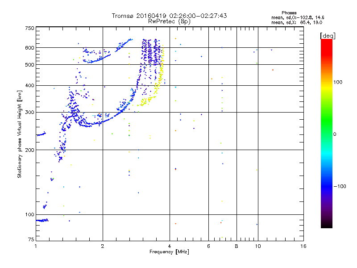
Task: Click the 'mean, sd,O:-102.8, 14.6' statistic
Action: tap(298, 17)
